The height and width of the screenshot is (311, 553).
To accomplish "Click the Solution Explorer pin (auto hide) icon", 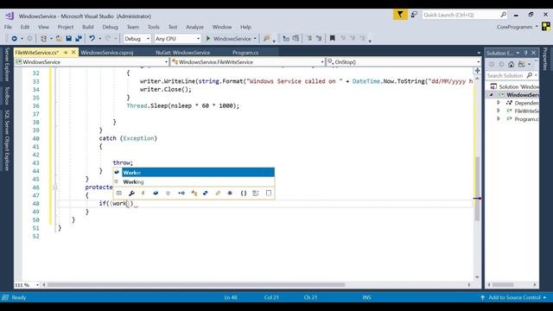I will pyautogui.click(x=525, y=53).
